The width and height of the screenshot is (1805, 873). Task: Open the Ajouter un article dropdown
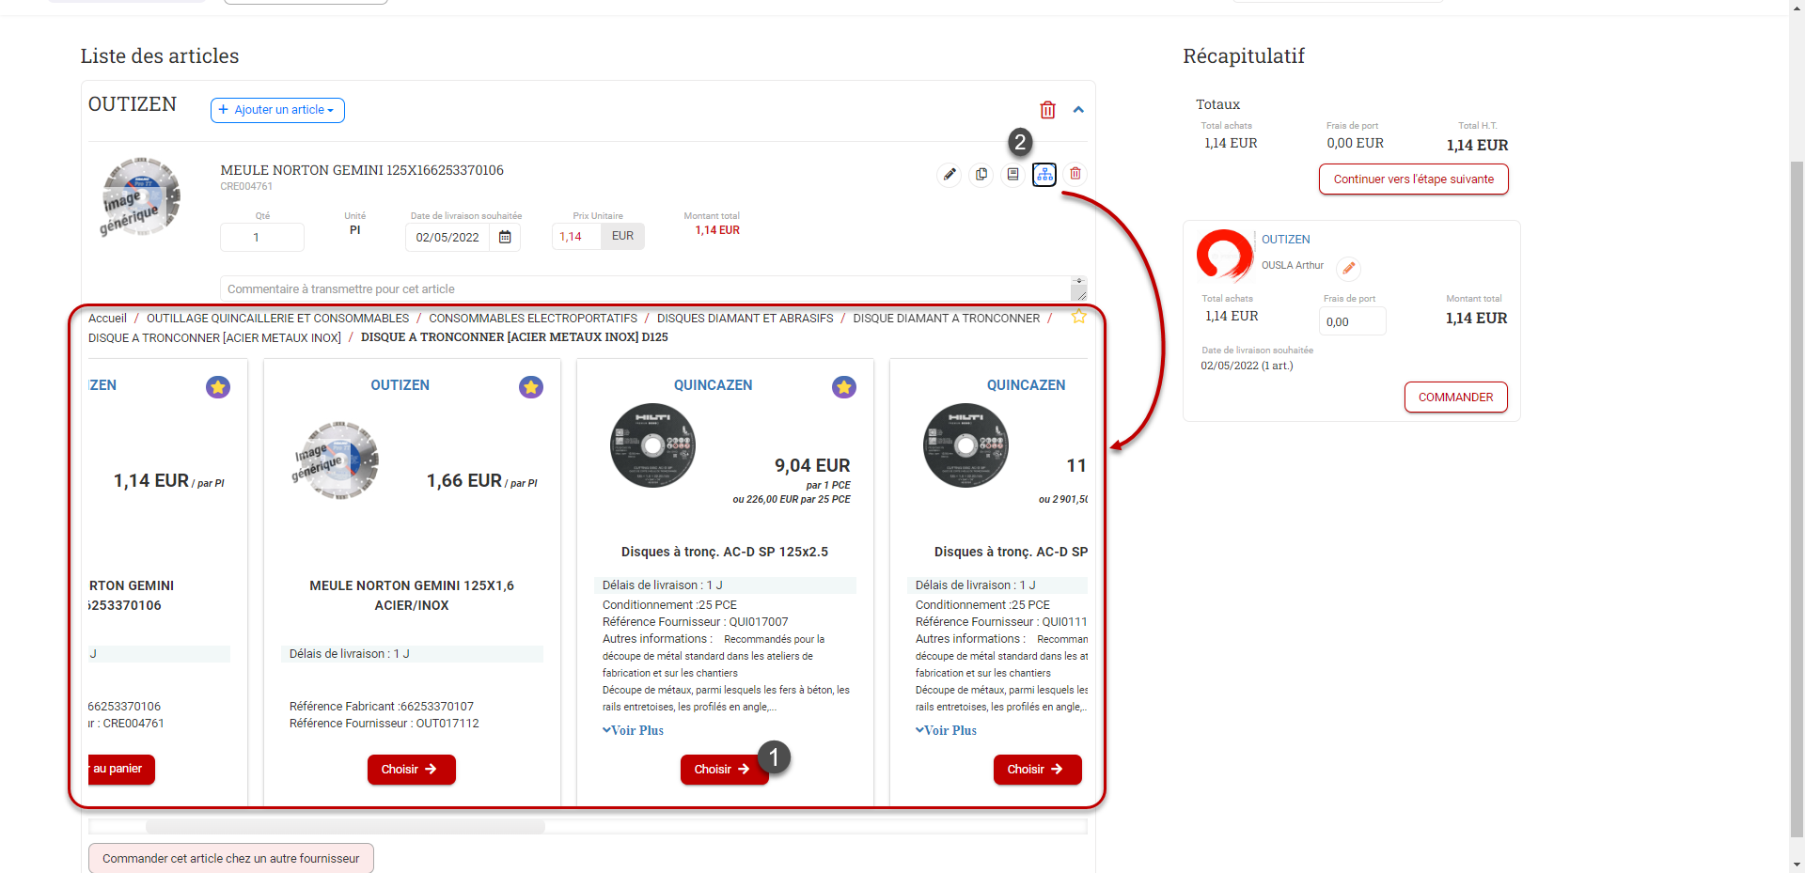click(277, 110)
